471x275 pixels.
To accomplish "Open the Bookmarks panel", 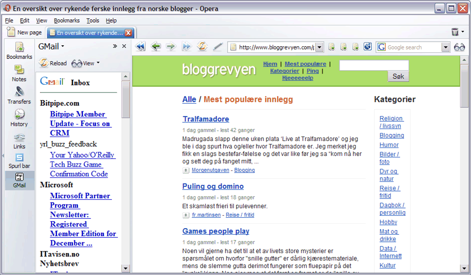I will tap(19, 51).
